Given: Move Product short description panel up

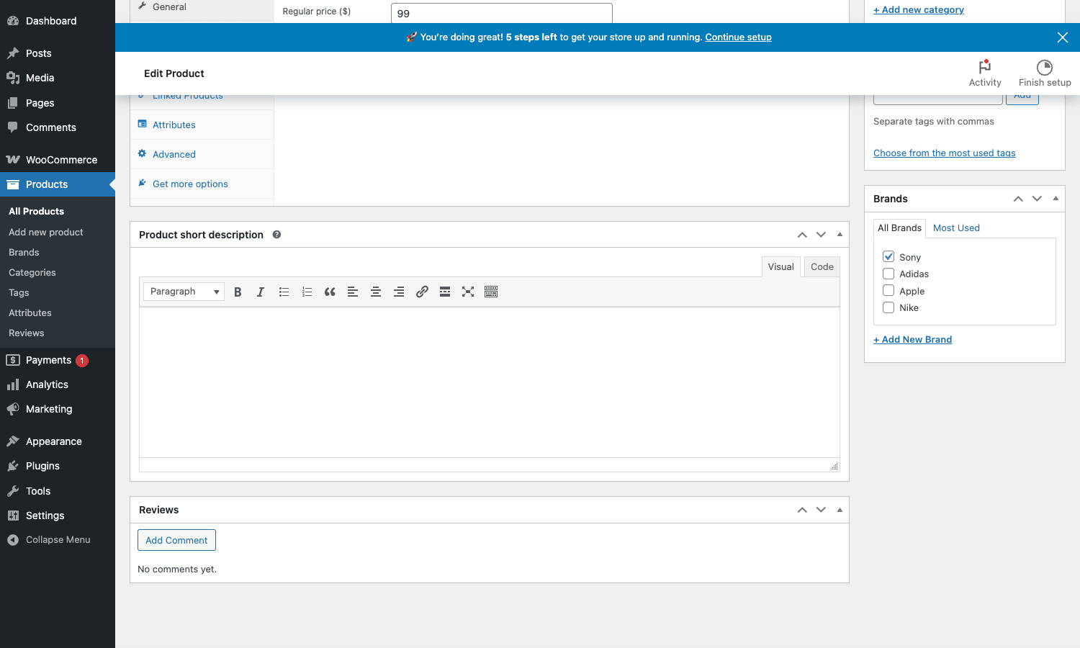Looking at the screenshot, I should (802, 235).
